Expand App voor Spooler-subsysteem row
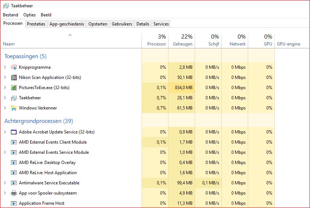Image resolution: width=310 pixels, height=208 pixels. point(5,193)
